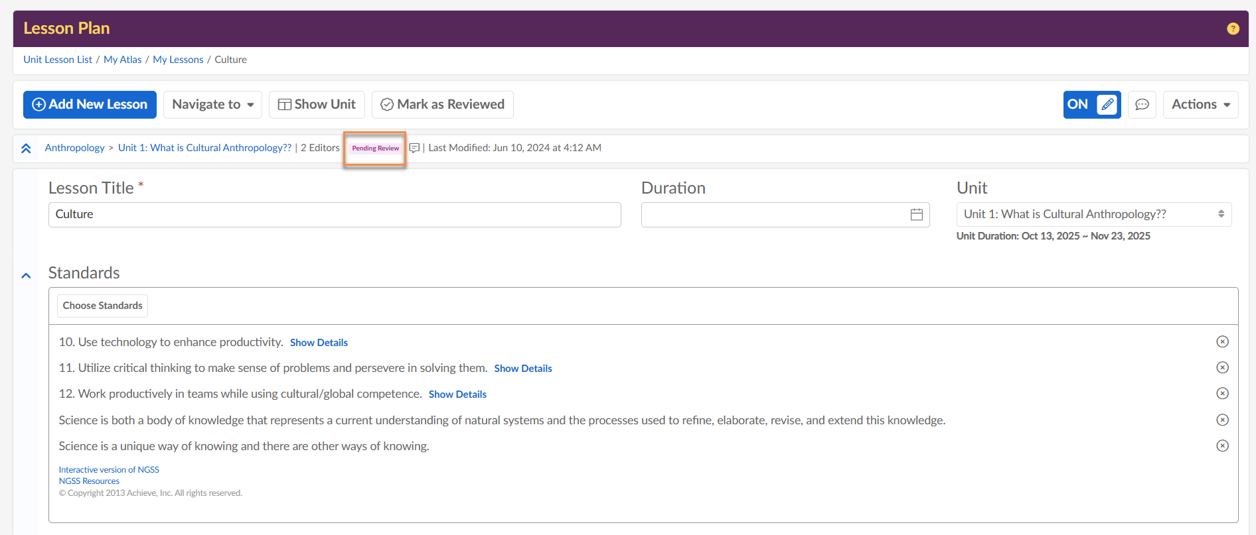Open the Navigate to dropdown
1256x535 pixels.
[212, 105]
